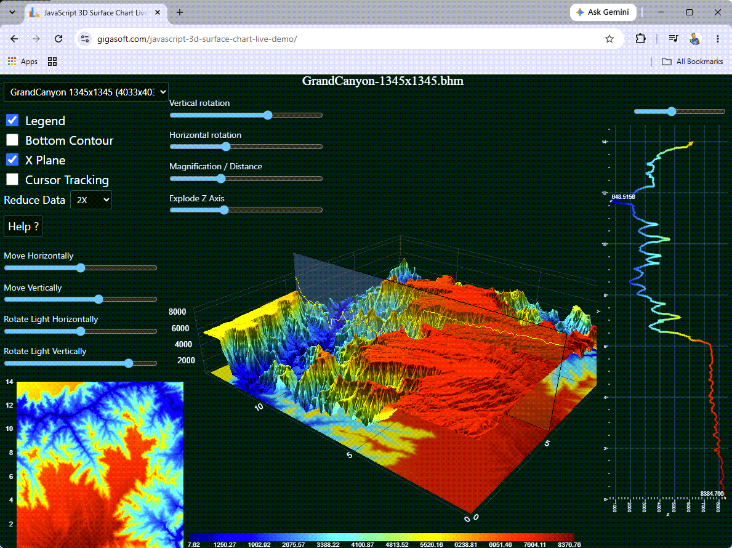
Task: Open the GrandCanyon dataset dropdown
Action: pyautogui.click(x=86, y=92)
